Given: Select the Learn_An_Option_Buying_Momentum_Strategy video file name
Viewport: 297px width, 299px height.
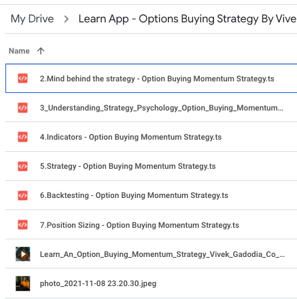Looking at the screenshot, I should click(x=162, y=254).
